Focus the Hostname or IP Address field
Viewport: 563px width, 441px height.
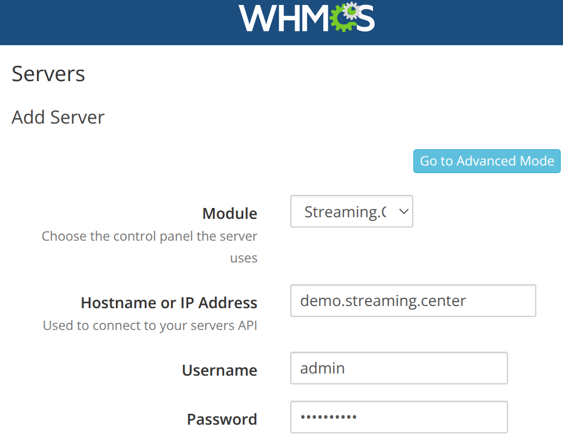point(413,301)
